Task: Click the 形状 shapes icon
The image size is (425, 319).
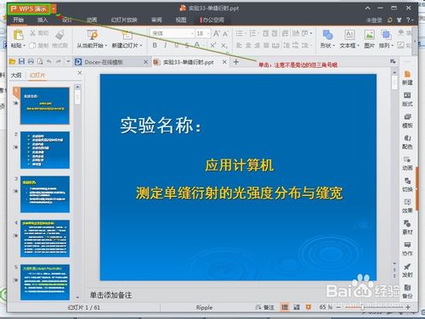Action: click(327, 35)
